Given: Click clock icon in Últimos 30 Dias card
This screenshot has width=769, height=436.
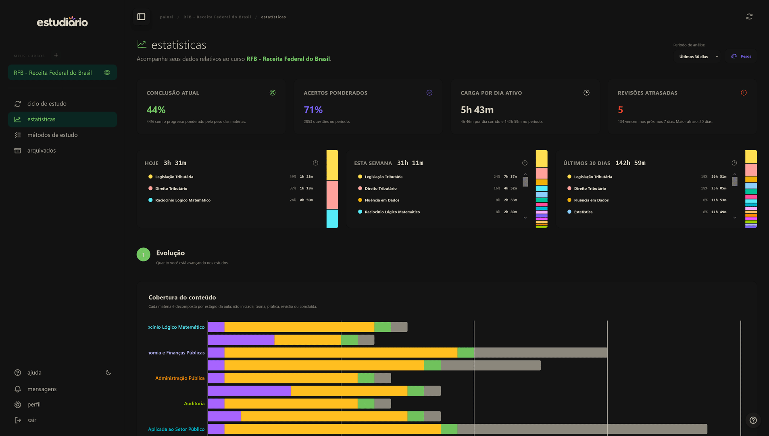Looking at the screenshot, I should pos(734,163).
